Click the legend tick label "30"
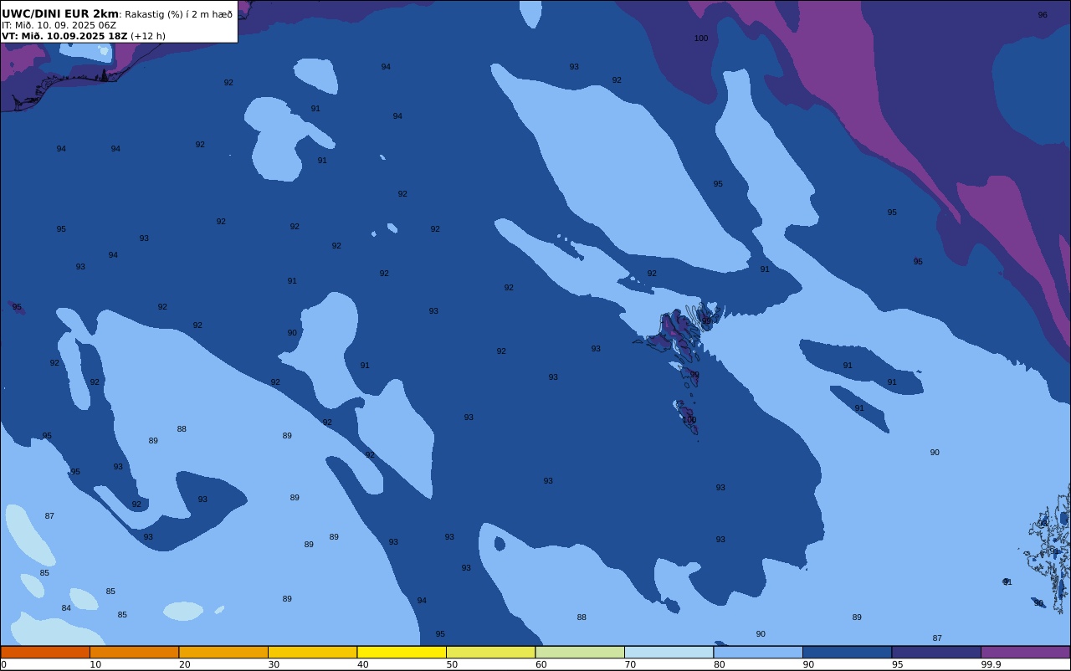Viewport: 1071px width, 671px height. pos(274,664)
